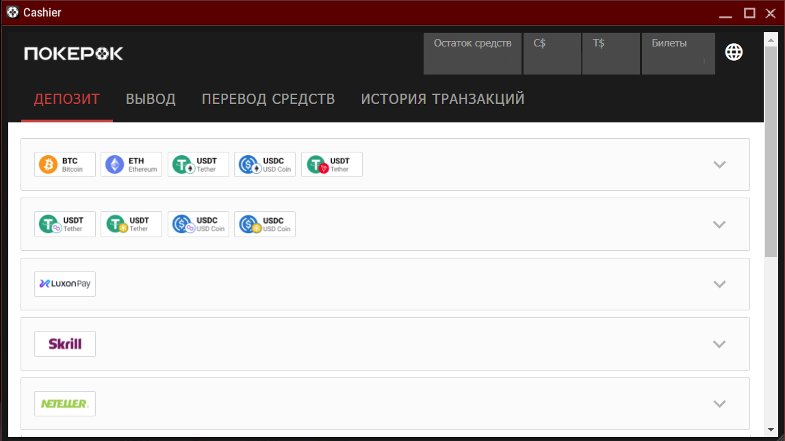Choose ETH Ethereum as deposit method
Viewport: 785px width, 441px height.
point(131,165)
